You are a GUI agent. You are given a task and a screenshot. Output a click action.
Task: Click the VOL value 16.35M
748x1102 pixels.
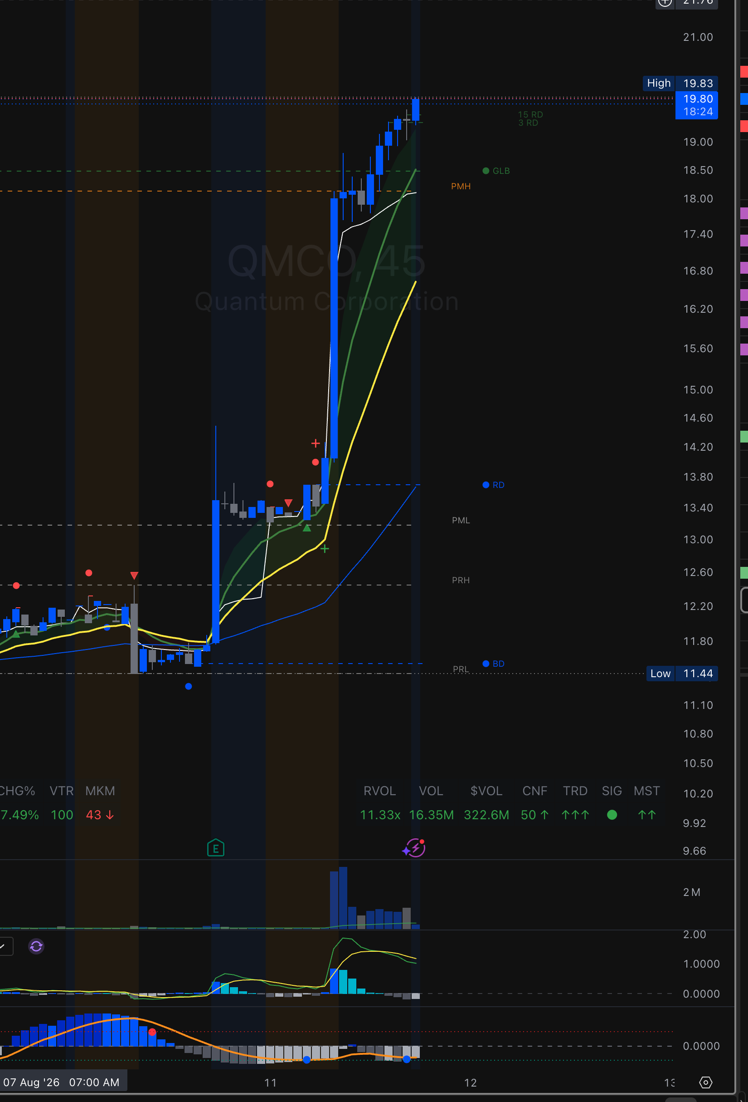coord(431,815)
